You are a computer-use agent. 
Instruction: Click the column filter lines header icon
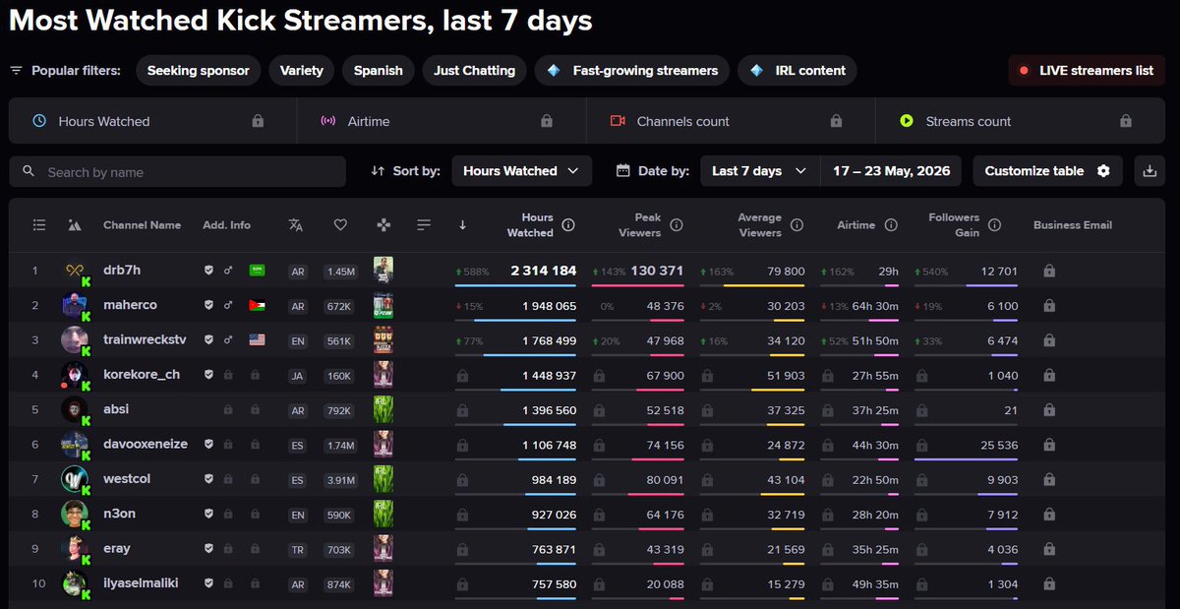(424, 225)
